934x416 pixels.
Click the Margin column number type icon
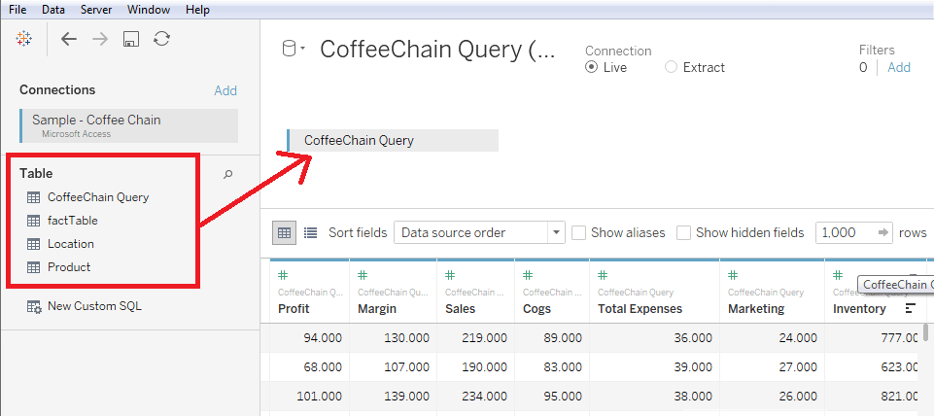[363, 275]
